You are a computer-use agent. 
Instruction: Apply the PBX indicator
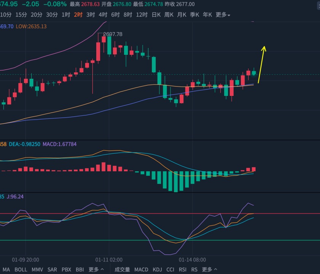pyautogui.click(x=66, y=269)
